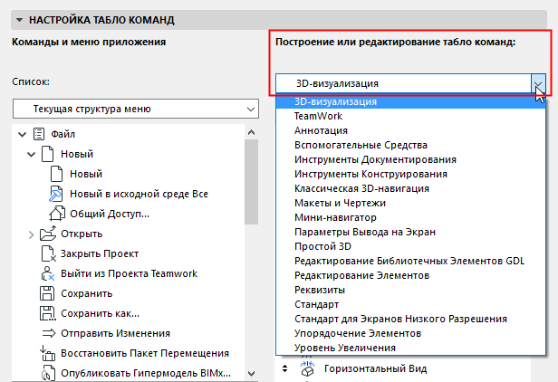
Task: Collapse the Файл tree node
Action: coord(21,134)
